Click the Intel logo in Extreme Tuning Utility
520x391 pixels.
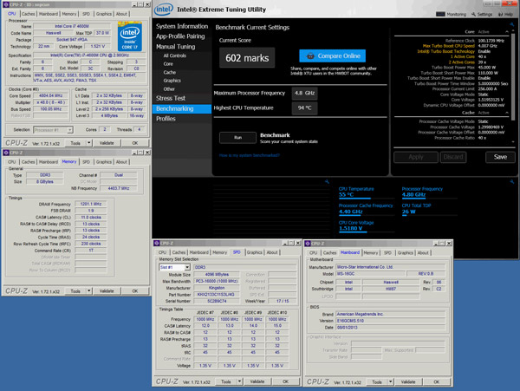[x=164, y=10]
